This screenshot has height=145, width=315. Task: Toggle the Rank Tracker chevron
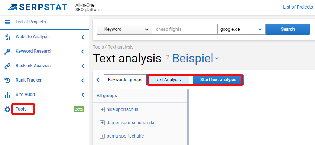(x=82, y=80)
